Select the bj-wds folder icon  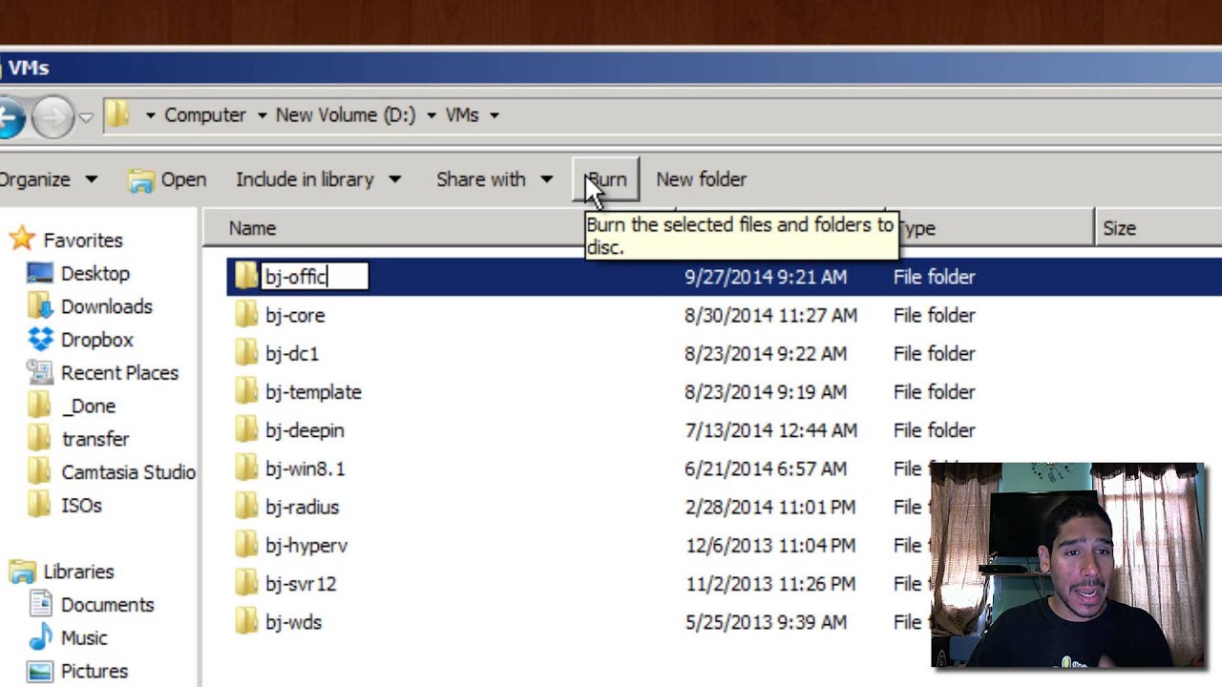246,622
